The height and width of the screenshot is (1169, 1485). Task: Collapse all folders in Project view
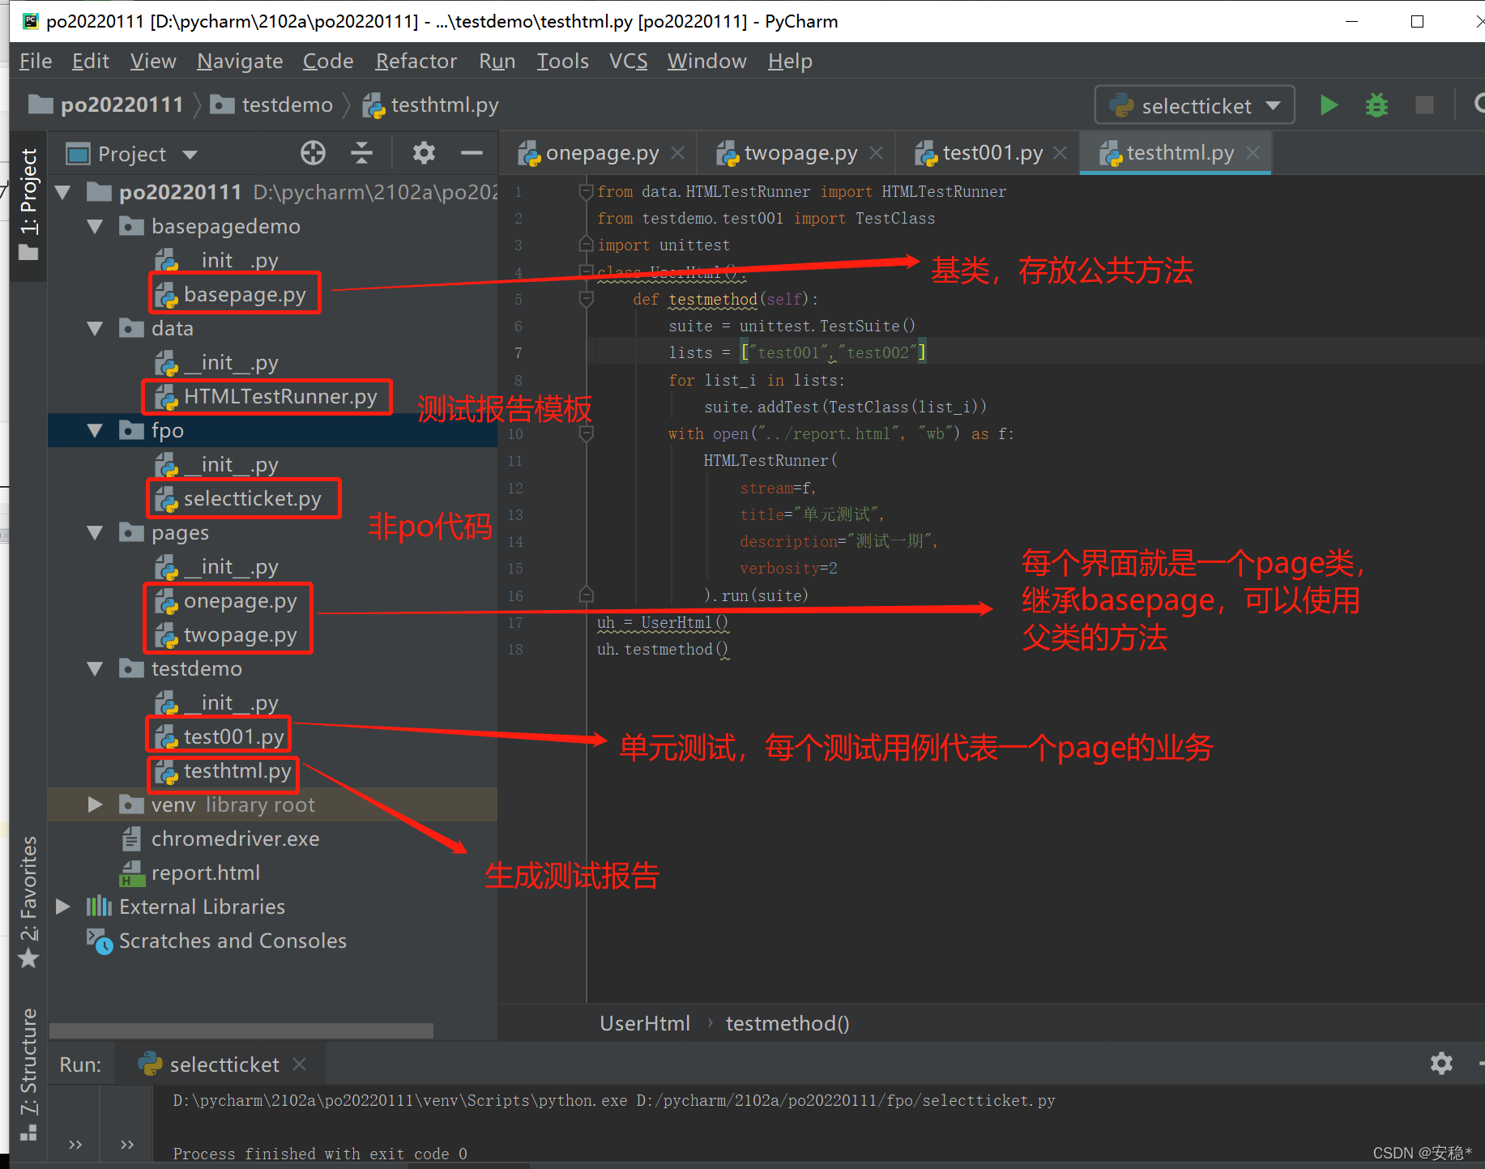(x=361, y=153)
